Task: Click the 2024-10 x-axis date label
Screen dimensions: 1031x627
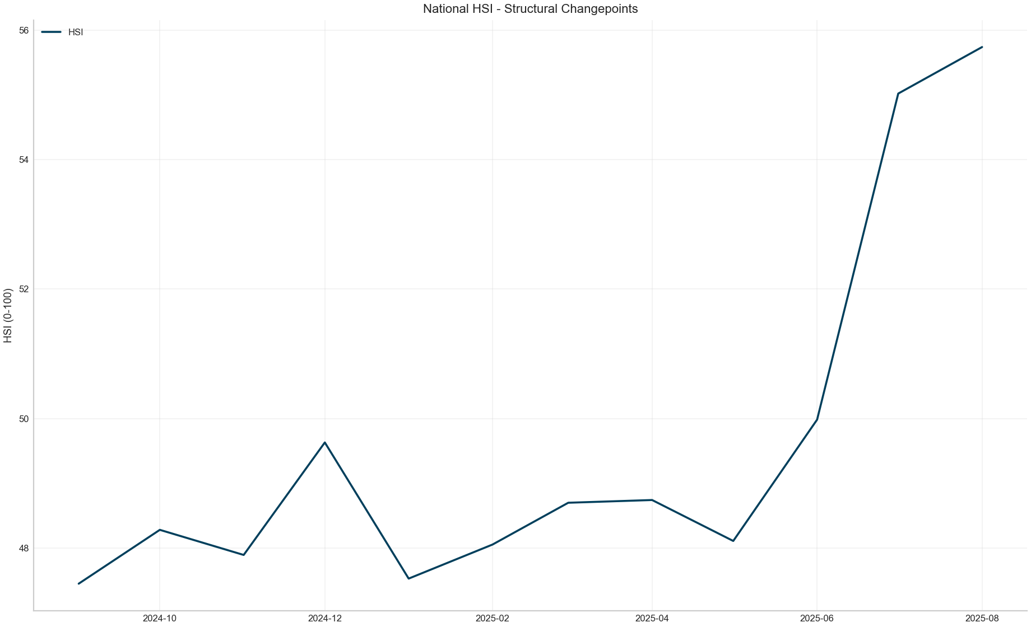Action: tap(160, 618)
